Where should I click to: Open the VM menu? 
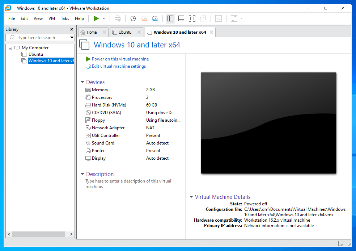point(51,18)
